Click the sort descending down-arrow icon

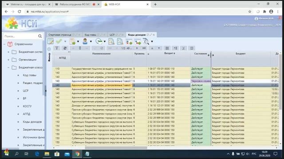click(x=159, y=48)
